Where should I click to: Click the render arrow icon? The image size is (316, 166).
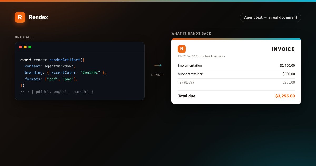click(158, 65)
